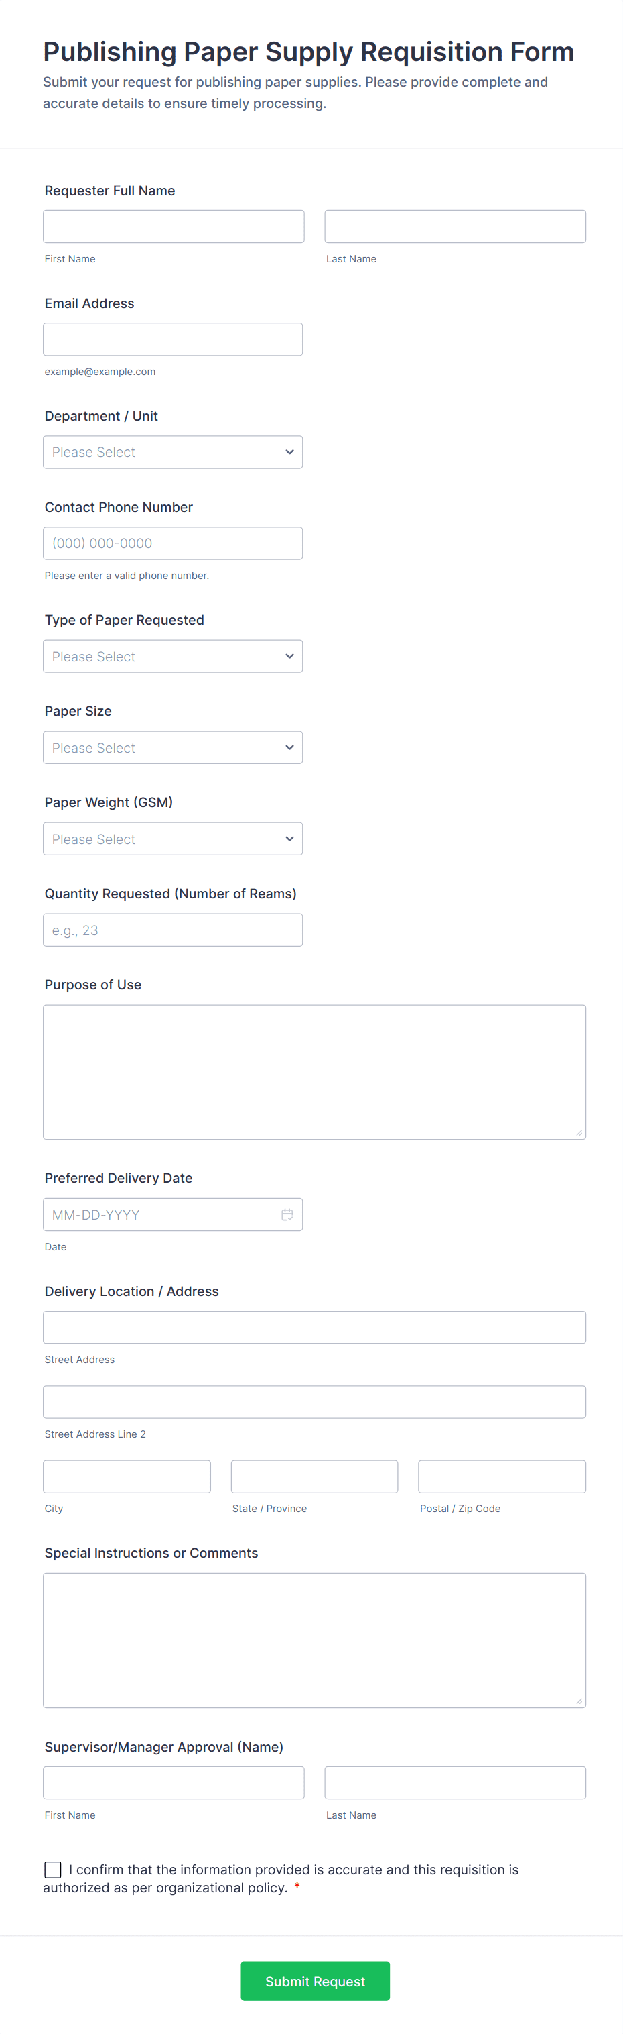The height and width of the screenshot is (2034, 623).
Task: Click the supervisor approval Last Name field
Action: coord(455,1783)
